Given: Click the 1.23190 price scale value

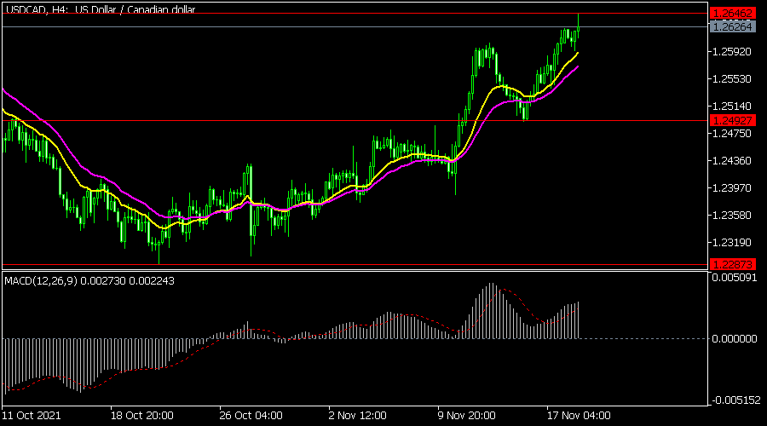Looking at the screenshot, I should [x=732, y=243].
